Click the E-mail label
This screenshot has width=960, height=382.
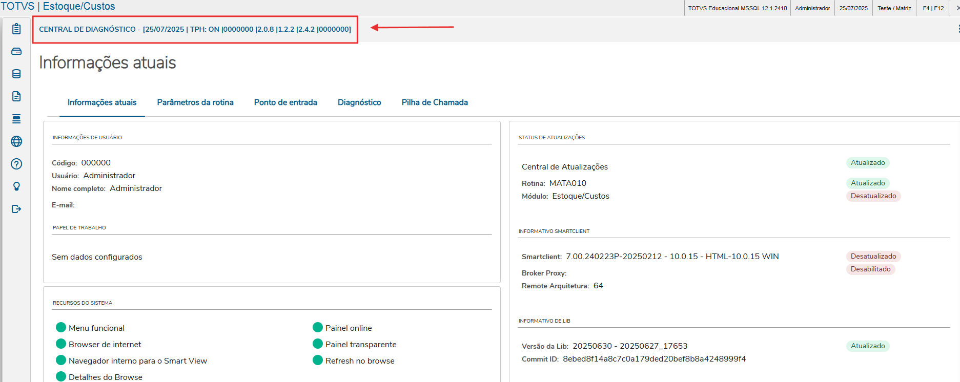pos(63,205)
